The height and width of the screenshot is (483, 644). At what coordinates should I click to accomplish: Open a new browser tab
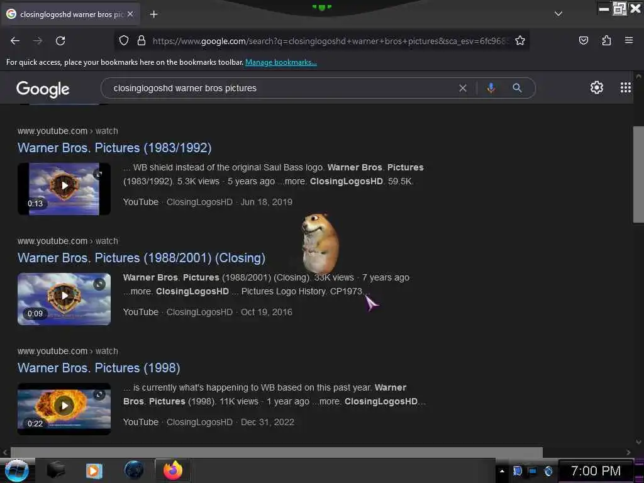153,14
